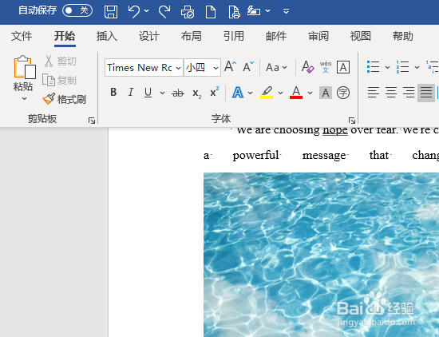Open the 帮助 tab
This screenshot has height=337, width=439.
tap(403, 37)
